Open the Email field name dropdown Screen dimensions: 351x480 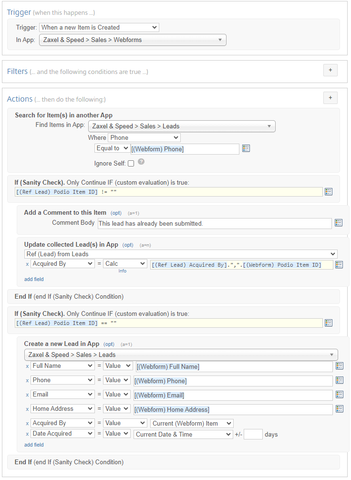[x=62, y=394]
